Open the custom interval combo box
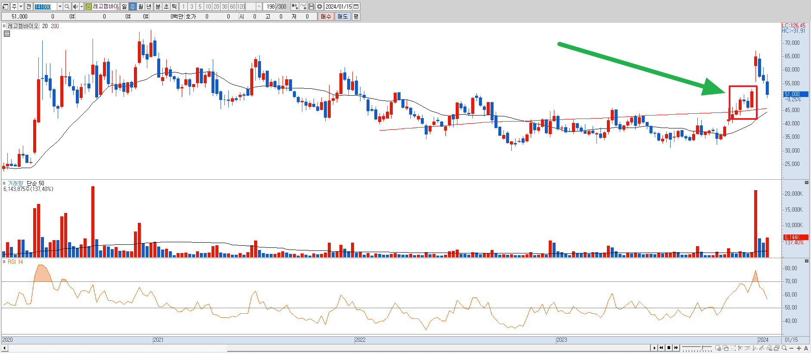Viewport: 811px width, 353px height. 254,6
